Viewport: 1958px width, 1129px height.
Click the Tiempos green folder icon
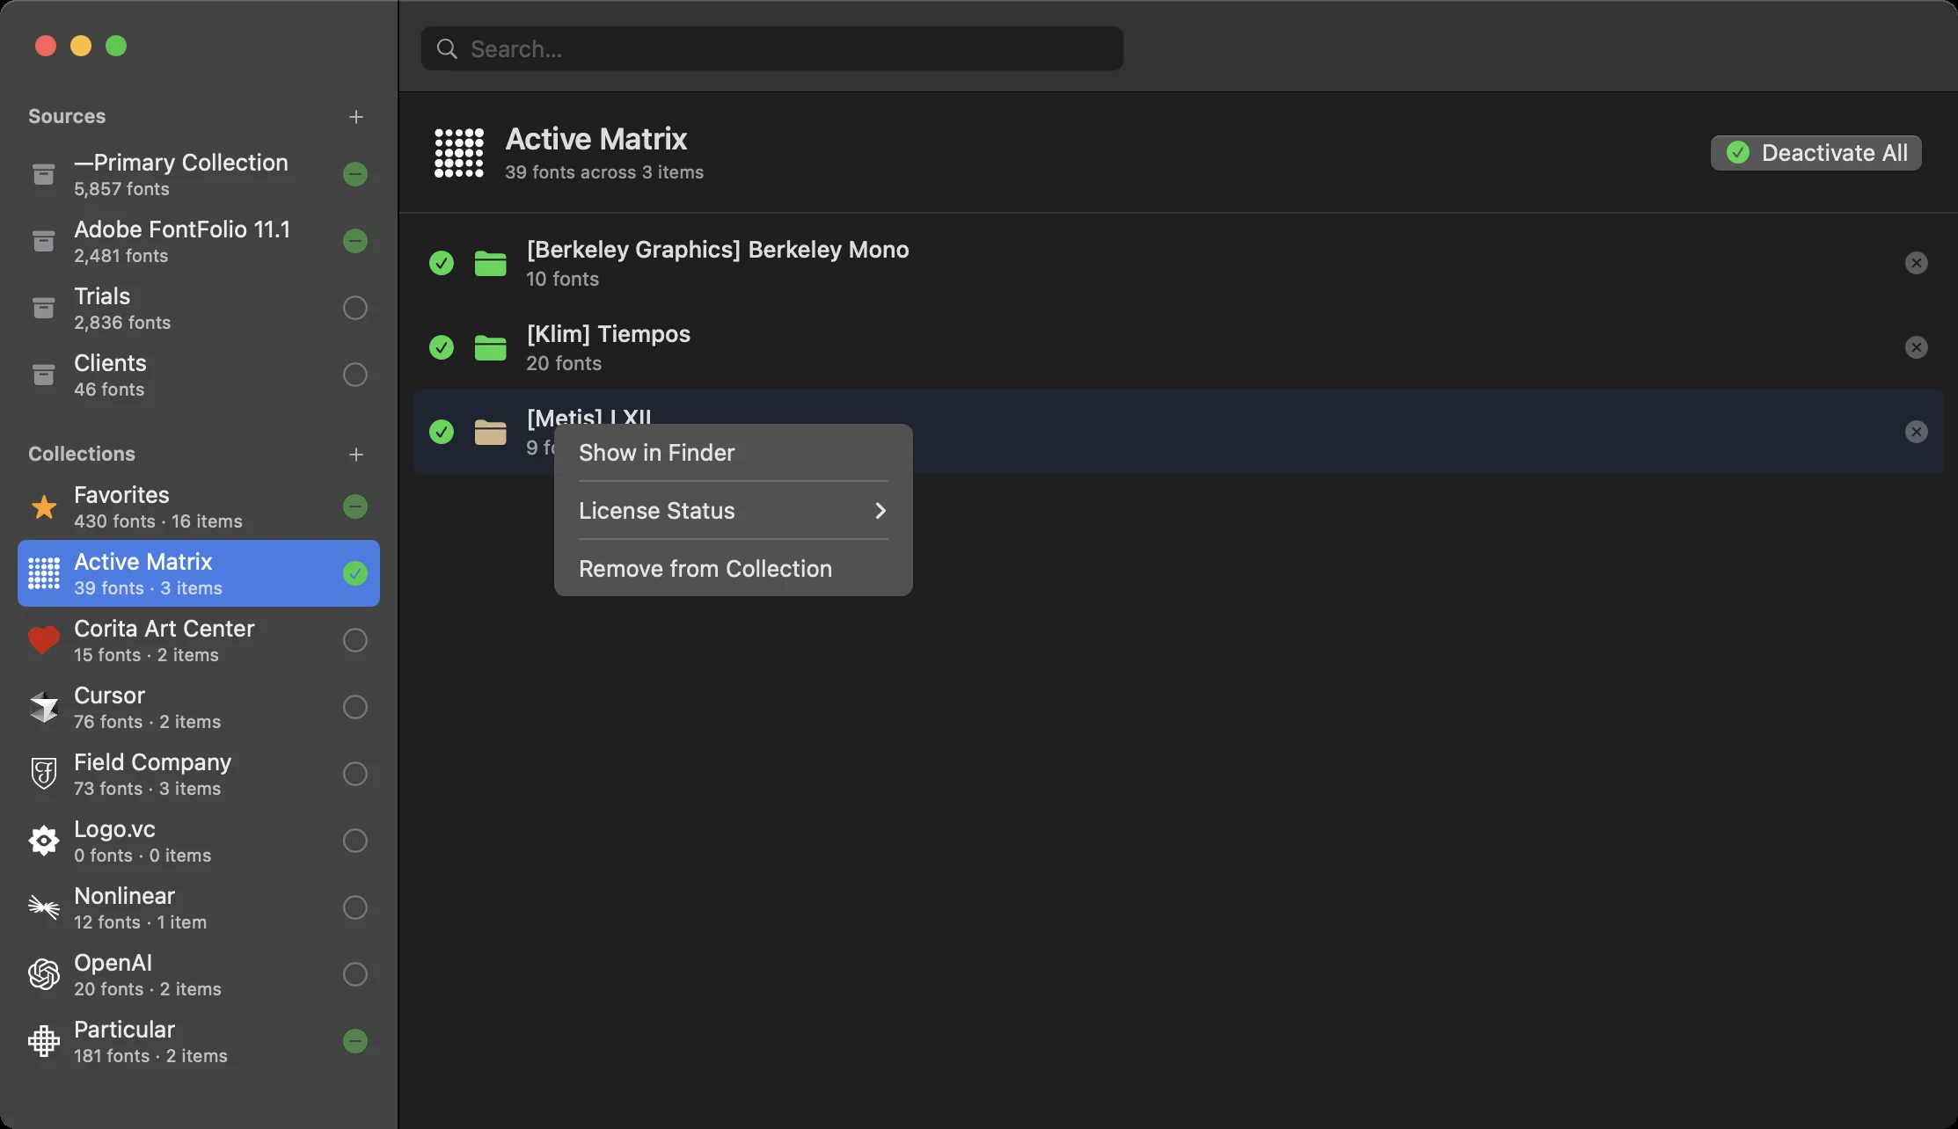coord(491,347)
